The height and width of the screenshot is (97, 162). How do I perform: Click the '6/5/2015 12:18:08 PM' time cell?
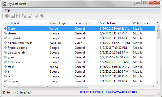pyautogui.click(x=114, y=72)
